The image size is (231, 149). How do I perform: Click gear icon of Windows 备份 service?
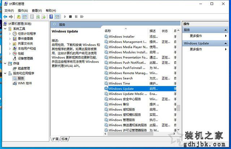pyautogui.click(x=106, y=104)
